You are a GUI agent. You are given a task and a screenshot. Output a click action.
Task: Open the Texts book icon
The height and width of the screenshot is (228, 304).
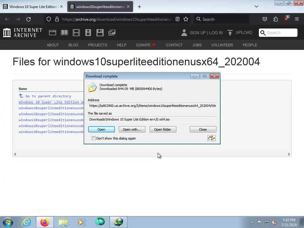point(64,33)
